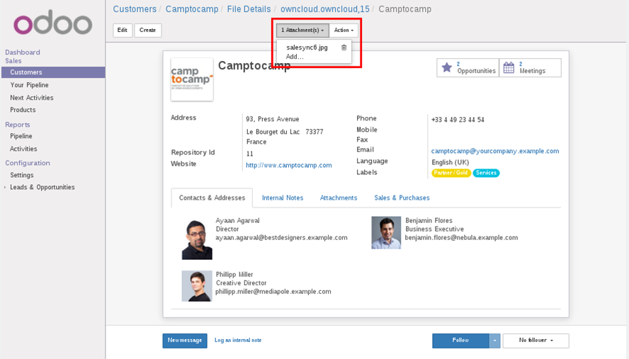Open the Camptocamp company logo image
629x359 pixels.
[192, 79]
